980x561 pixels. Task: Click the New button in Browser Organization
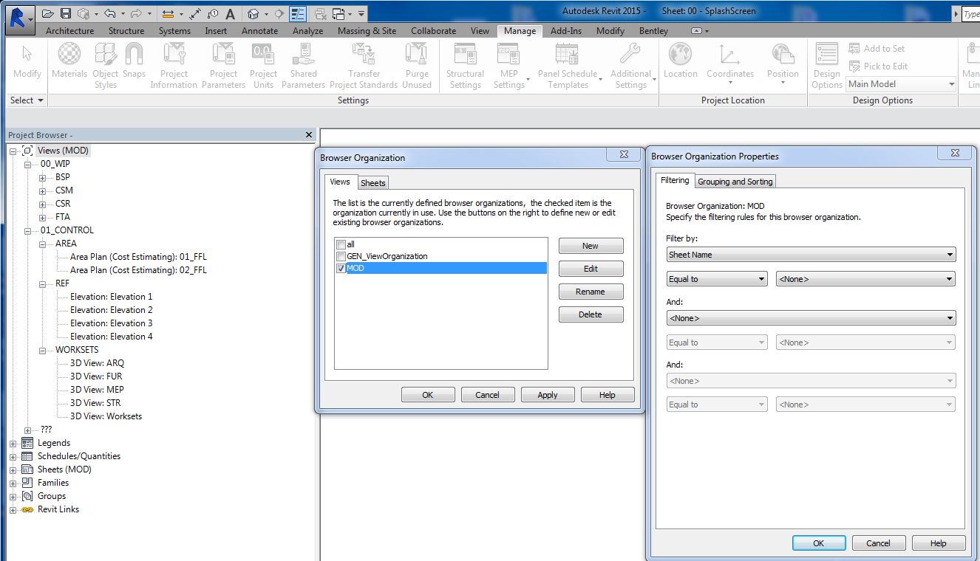point(591,246)
